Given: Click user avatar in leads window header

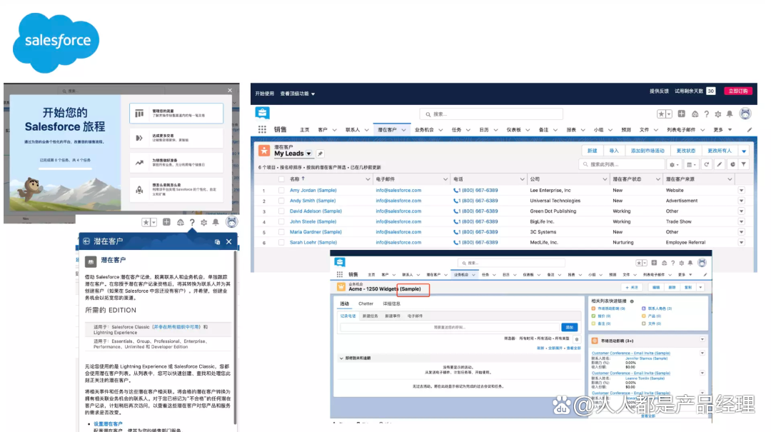Looking at the screenshot, I should [x=745, y=114].
